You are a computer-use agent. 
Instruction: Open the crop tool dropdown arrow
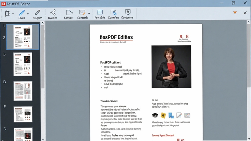point(13,14)
